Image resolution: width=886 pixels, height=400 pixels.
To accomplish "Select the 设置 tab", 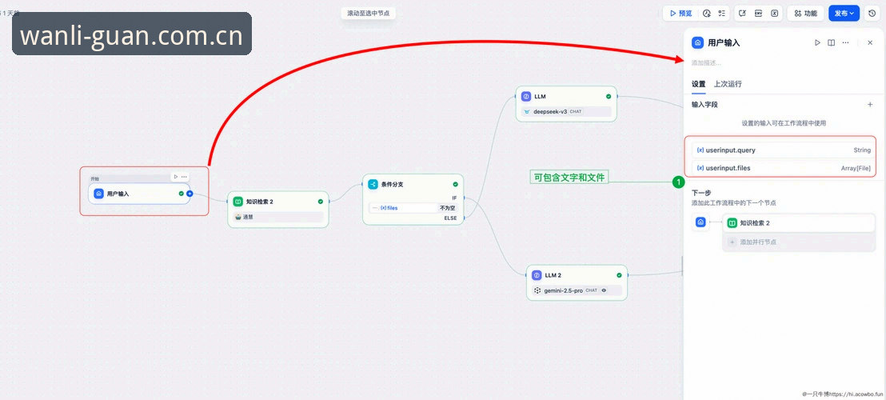I will click(698, 84).
